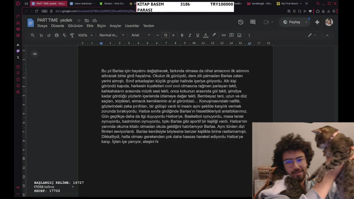The height and width of the screenshot is (199, 354).
Task: Open browser sidebar settings gear
Action: tap(18, 92)
